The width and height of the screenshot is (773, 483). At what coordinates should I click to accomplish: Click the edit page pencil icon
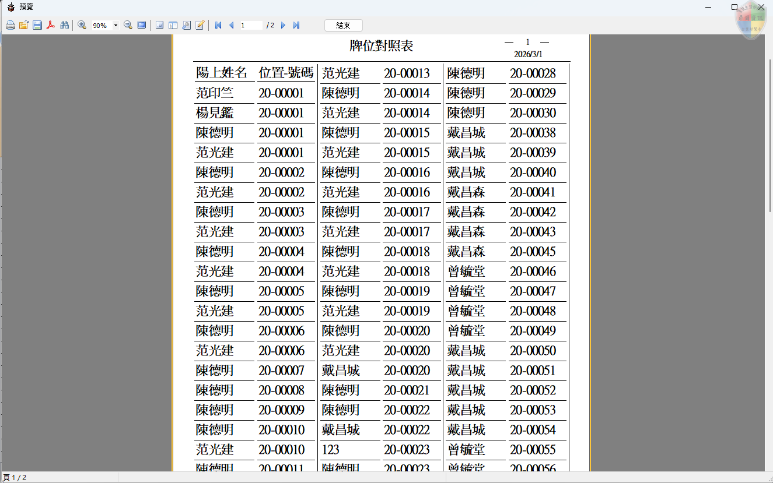coord(200,25)
